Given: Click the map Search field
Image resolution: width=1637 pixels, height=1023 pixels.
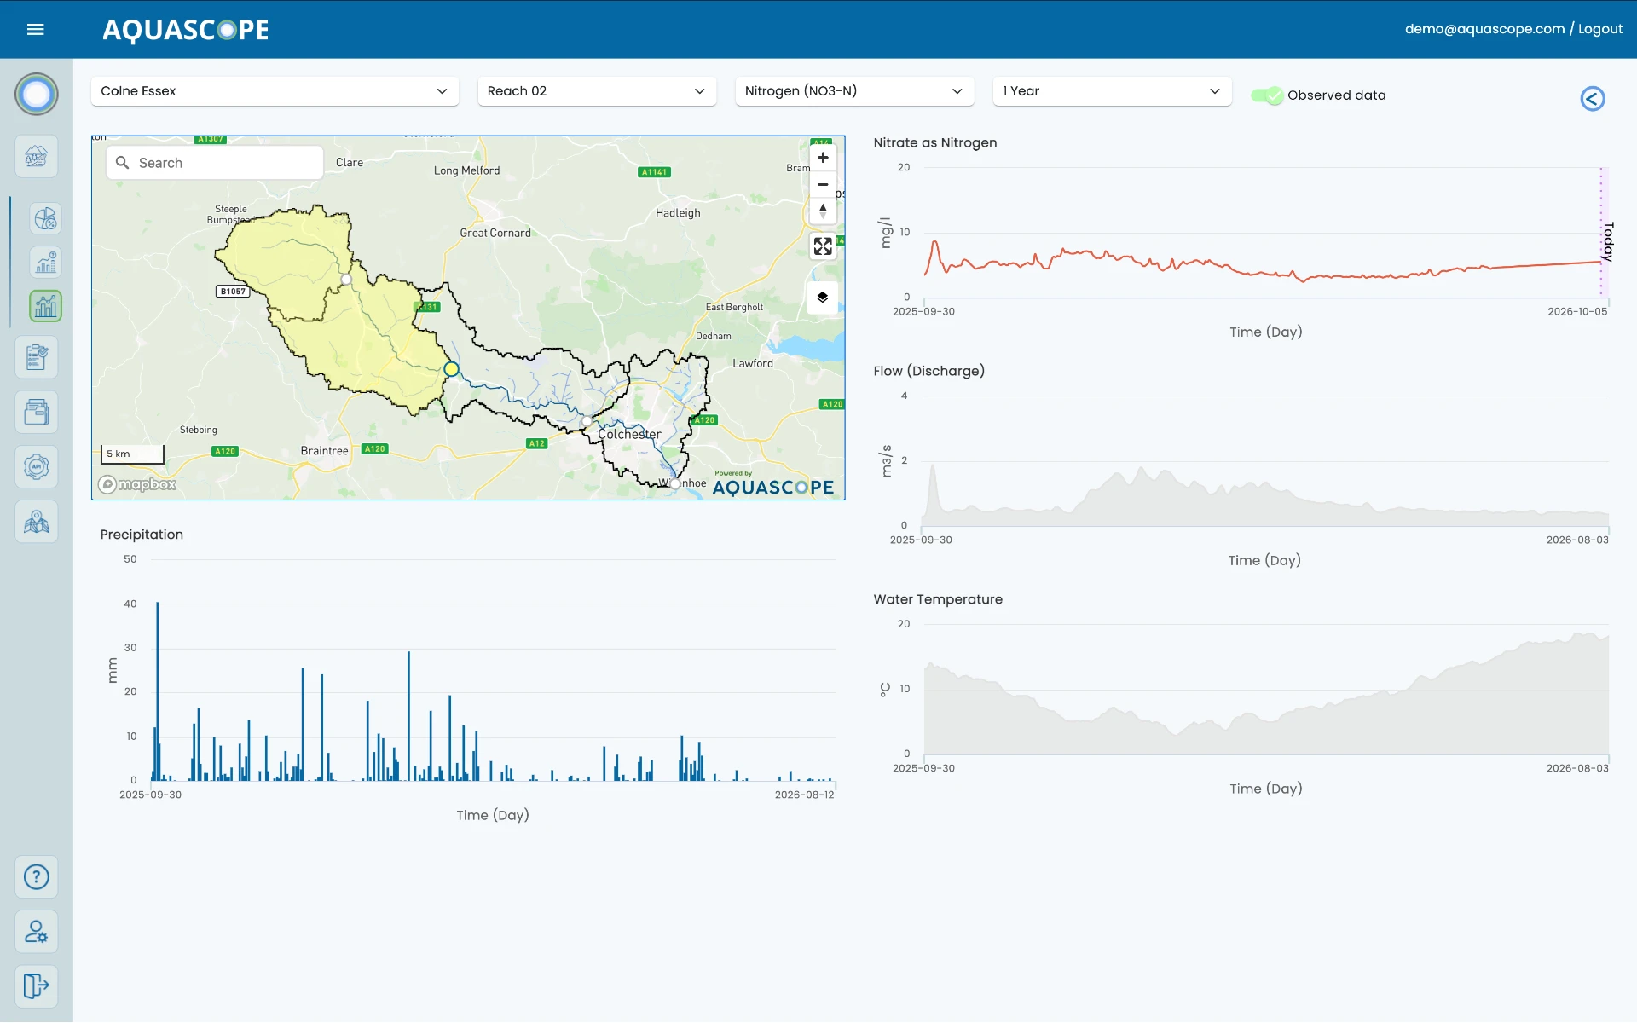Looking at the screenshot, I should (x=215, y=163).
